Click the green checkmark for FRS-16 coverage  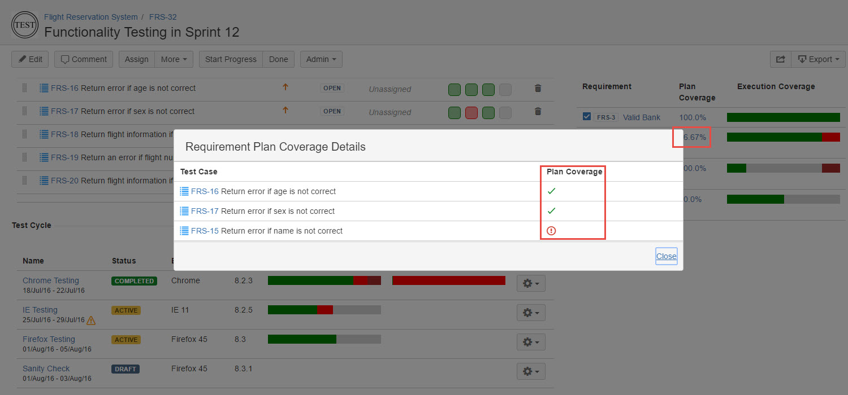coord(551,191)
